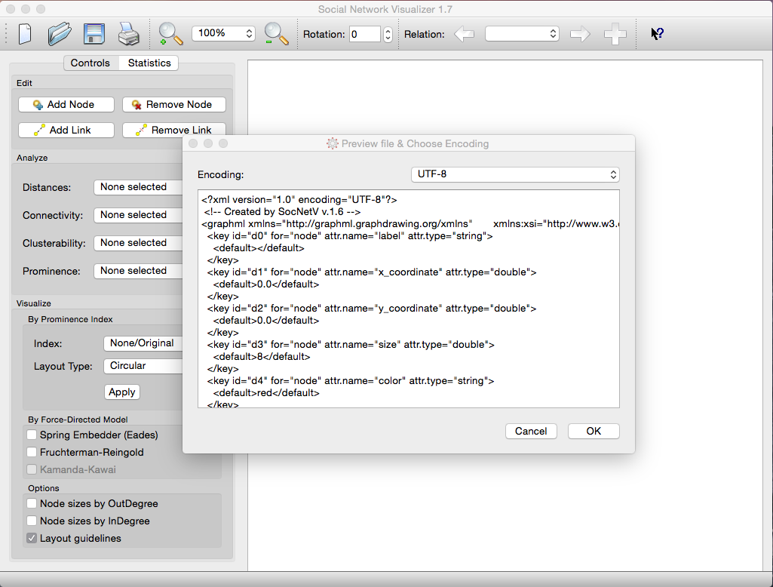Viewport: 773px width, 587px height.
Task: Click the Apply layout button
Action: point(122,392)
